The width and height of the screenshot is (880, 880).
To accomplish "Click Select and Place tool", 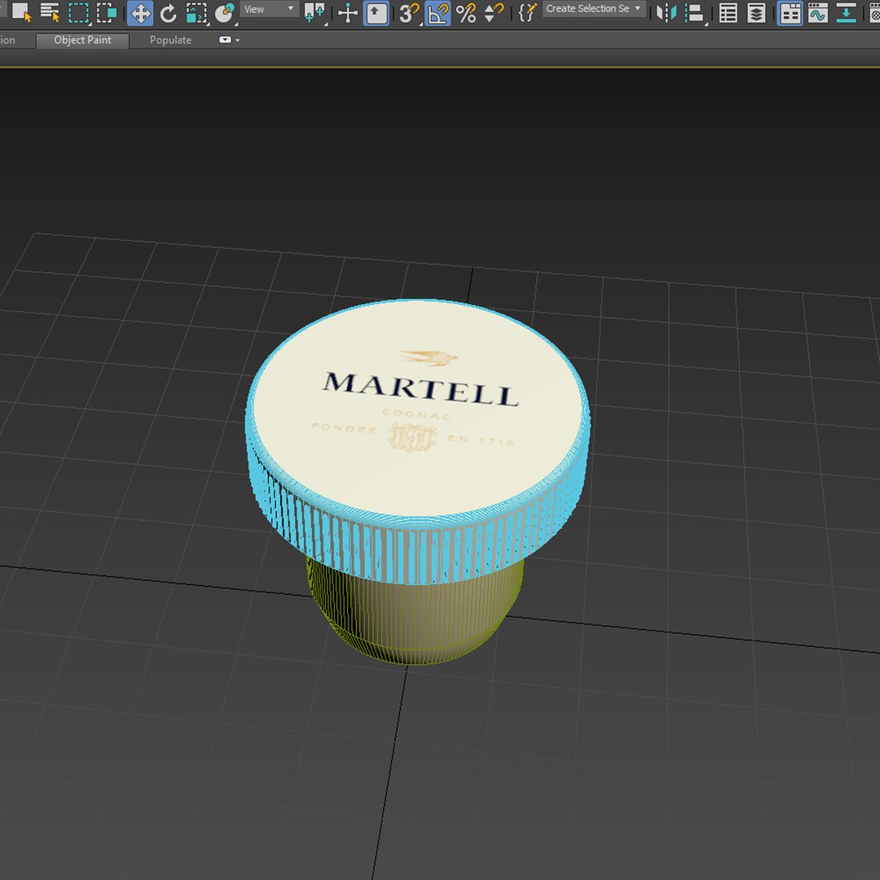I will pos(225,13).
